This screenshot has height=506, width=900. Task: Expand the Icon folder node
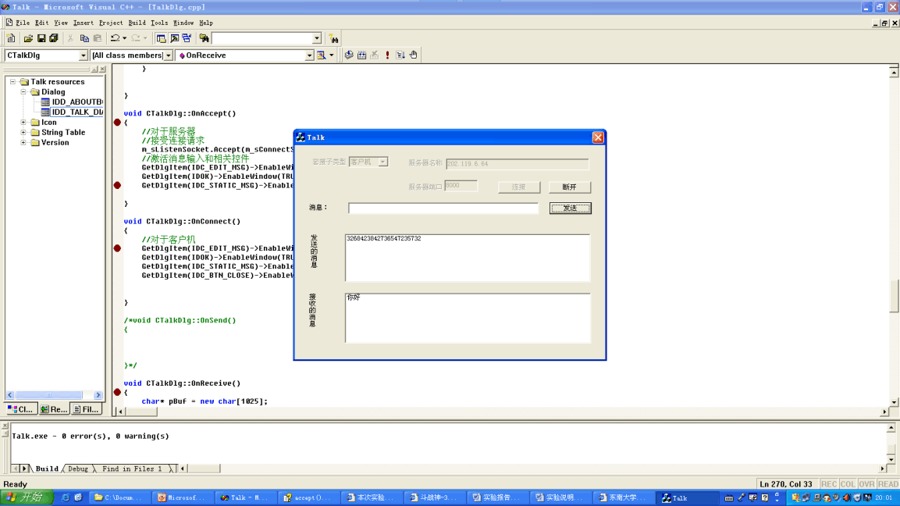23,123
